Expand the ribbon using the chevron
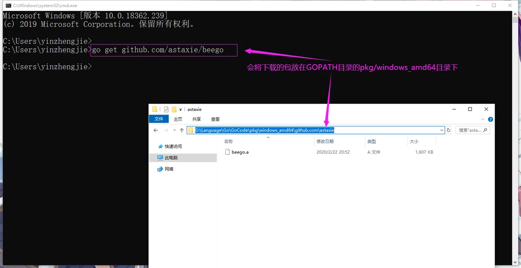 click(483, 119)
